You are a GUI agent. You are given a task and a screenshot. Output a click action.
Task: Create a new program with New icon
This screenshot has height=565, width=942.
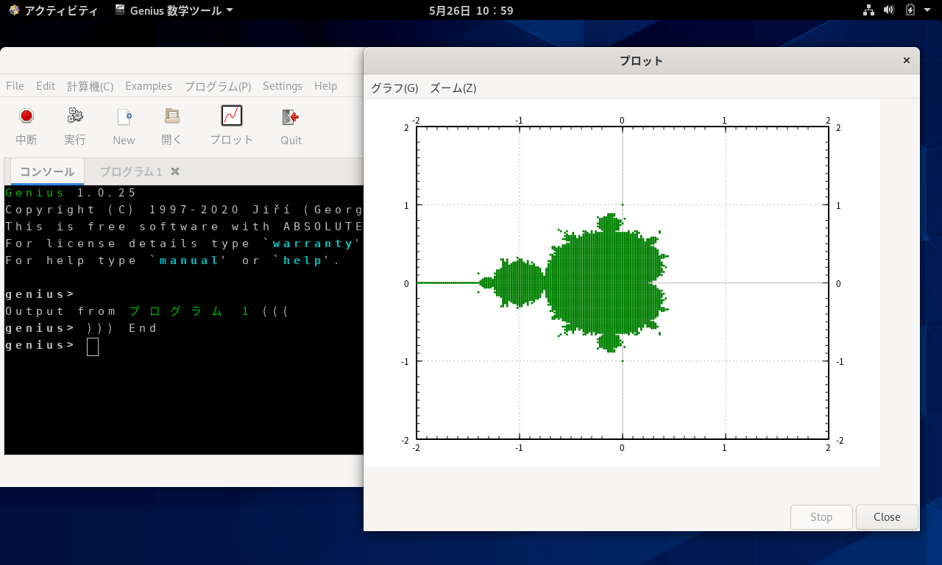[x=124, y=116]
